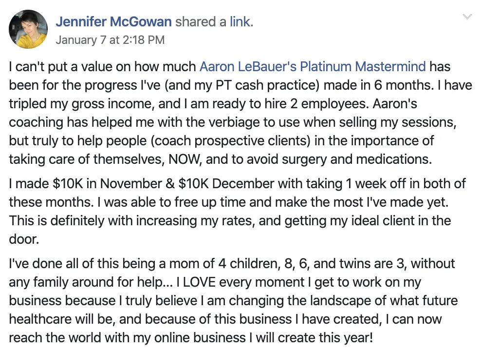The image size is (481, 351).
Task: Visit Aaron LeBauer's Platinum Mastermind link
Action: [x=313, y=67]
